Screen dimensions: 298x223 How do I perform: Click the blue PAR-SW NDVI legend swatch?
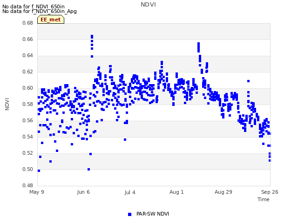pos(129,214)
